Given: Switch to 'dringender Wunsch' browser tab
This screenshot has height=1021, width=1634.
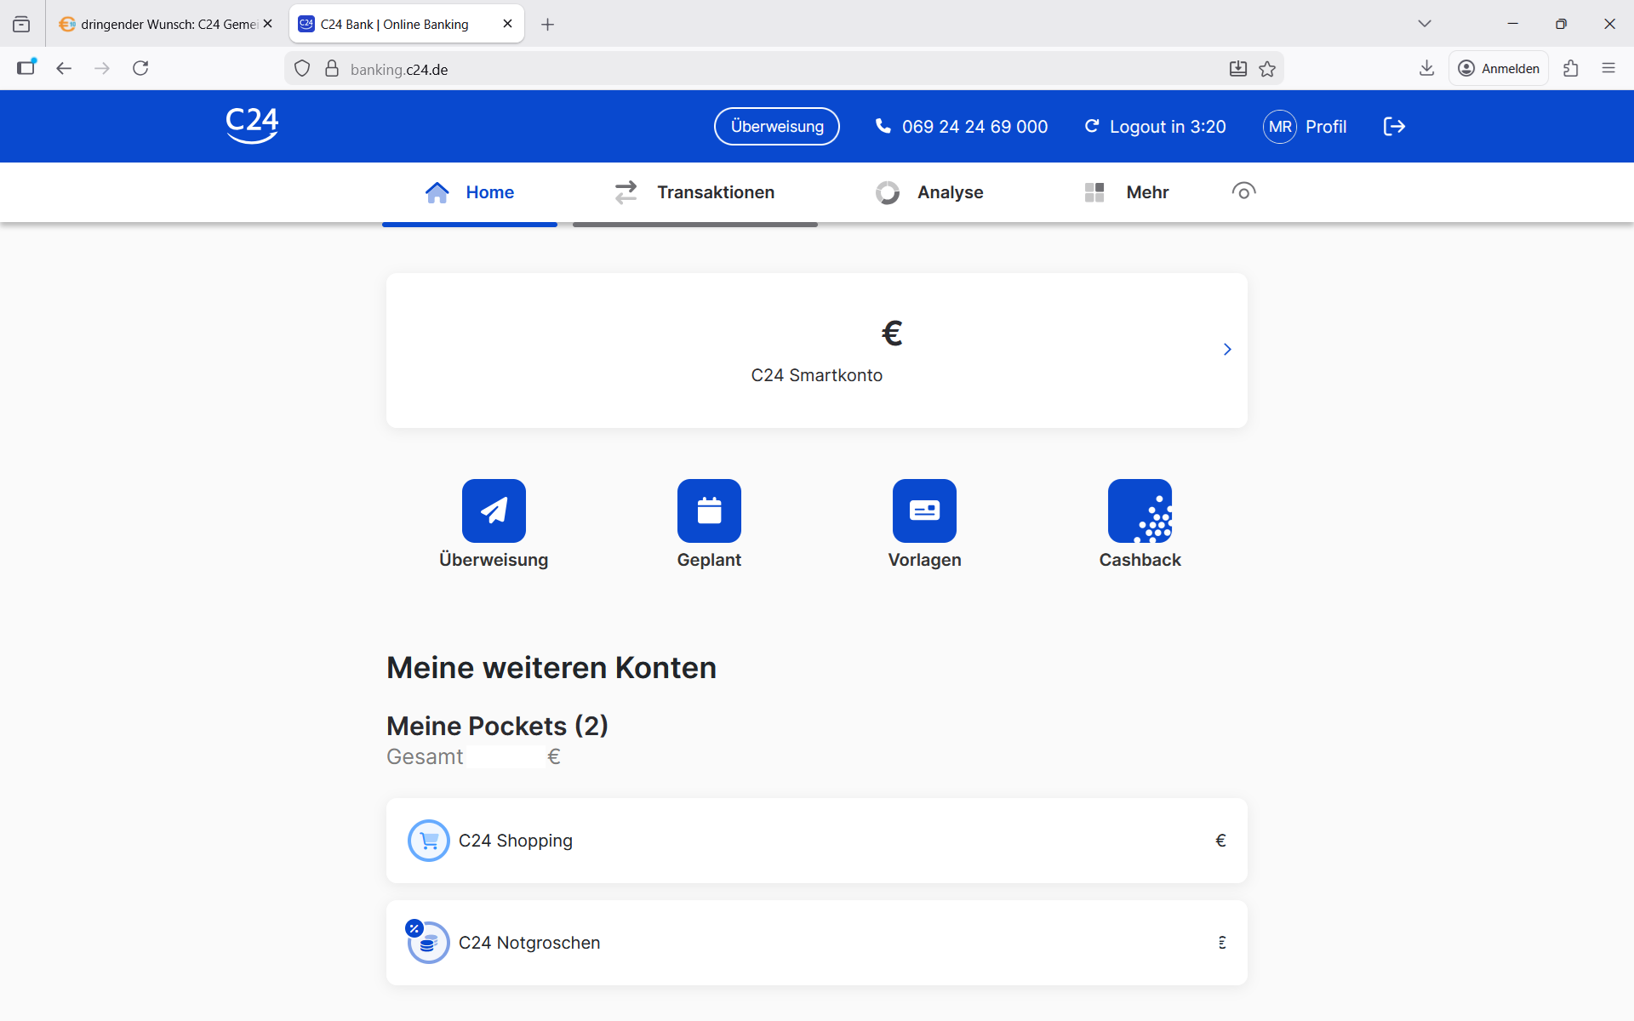Looking at the screenshot, I should 165,24.
